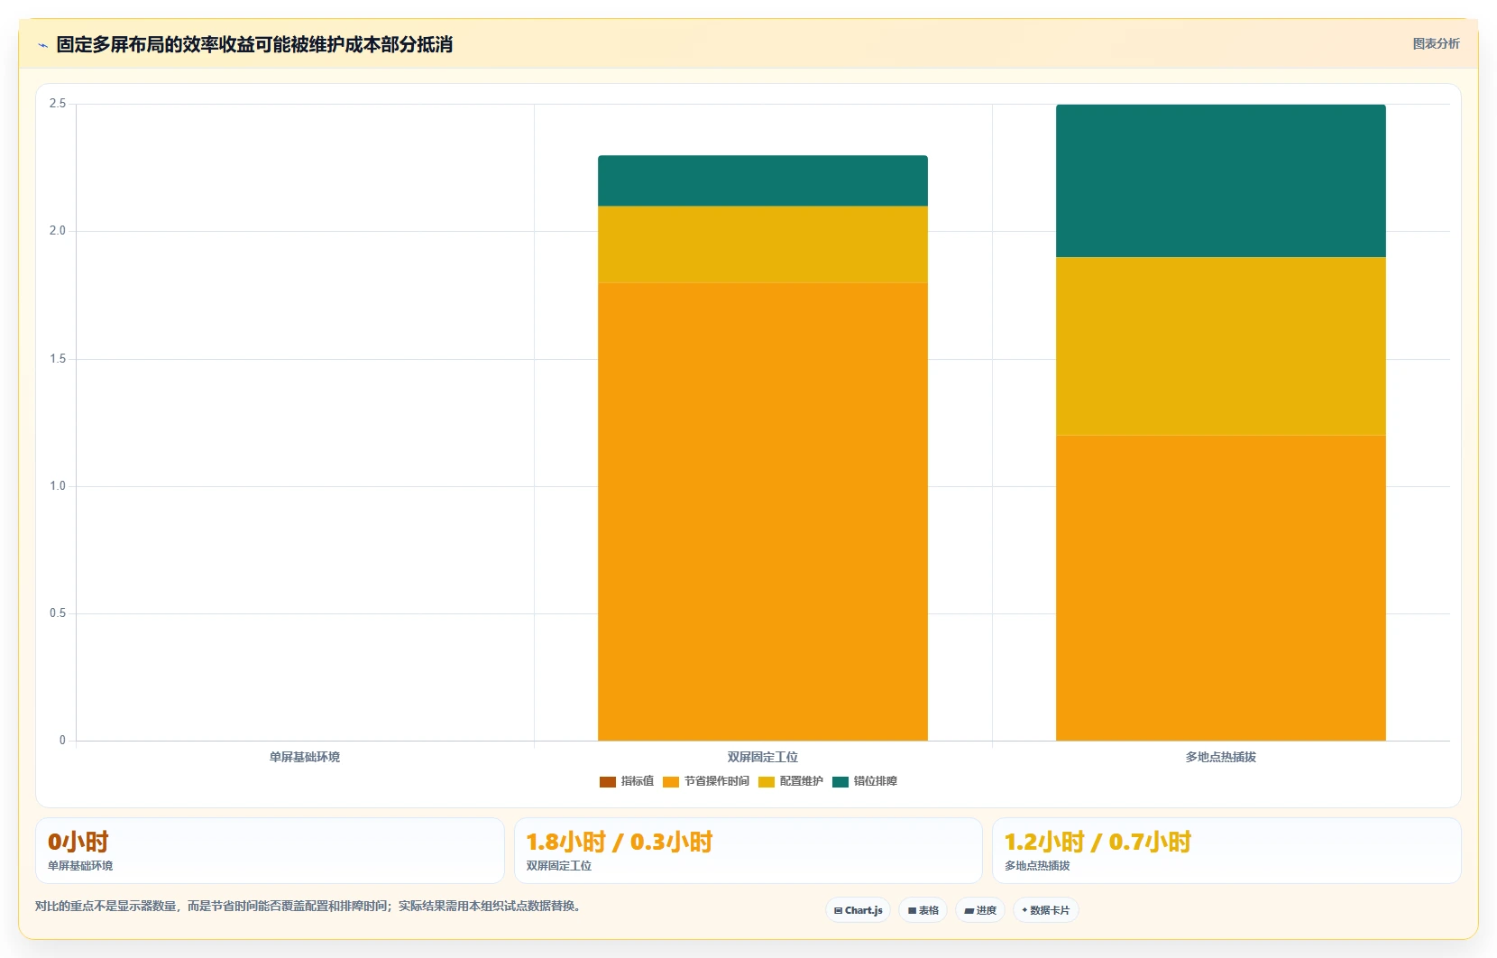Click the 双屏固定工位 caption inside the data card
Screen dimensions: 1497x958
point(559,866)
